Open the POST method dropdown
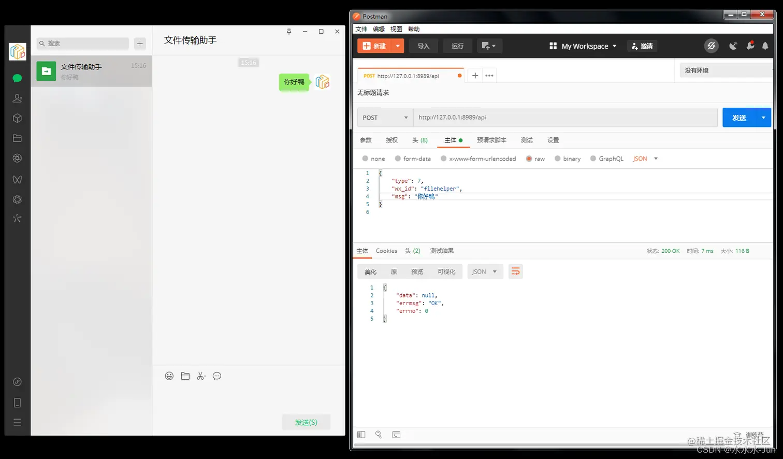 [385, 118]
